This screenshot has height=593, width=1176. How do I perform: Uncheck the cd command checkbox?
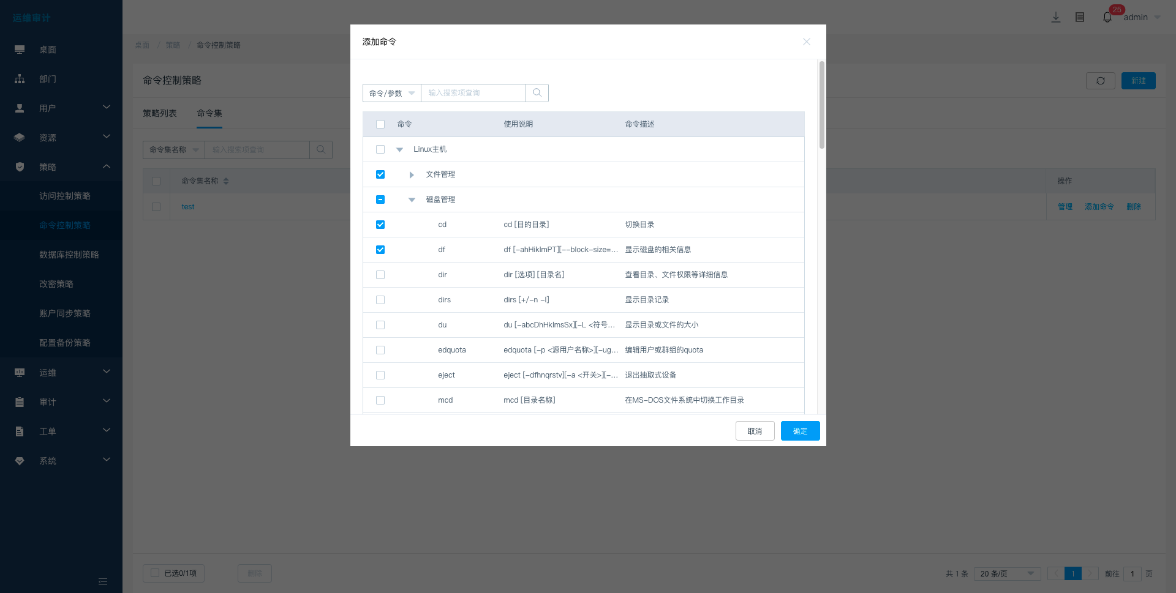(380, 225)
